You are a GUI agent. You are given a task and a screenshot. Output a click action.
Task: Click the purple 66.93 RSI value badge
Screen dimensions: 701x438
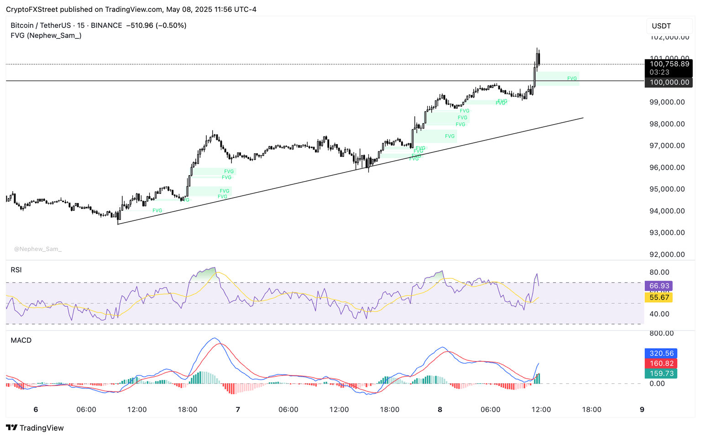click(x=659, y=286)
